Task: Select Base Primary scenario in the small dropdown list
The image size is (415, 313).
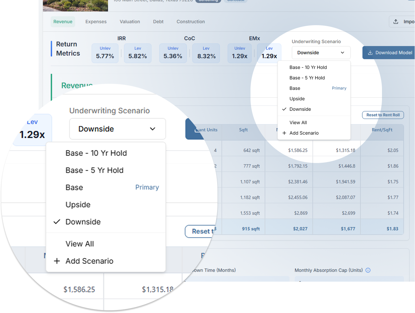Action: click(295, 88)
